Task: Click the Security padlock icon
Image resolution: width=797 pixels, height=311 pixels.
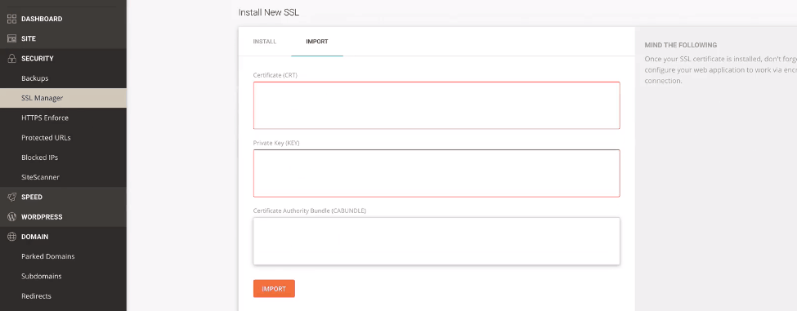Action: [x=11, y=58]
